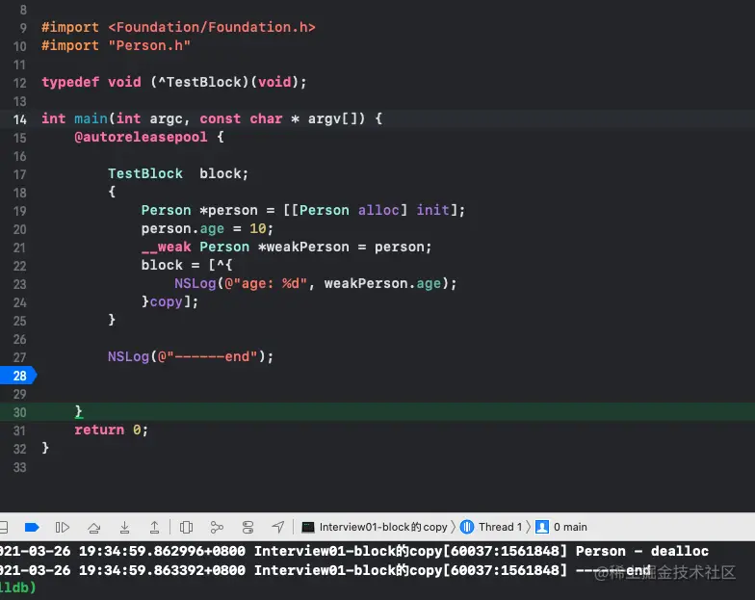The width and height of the screenshot is (755, 600).
Task: Select 0 main stack frame
Action: (x=561, y=528)
